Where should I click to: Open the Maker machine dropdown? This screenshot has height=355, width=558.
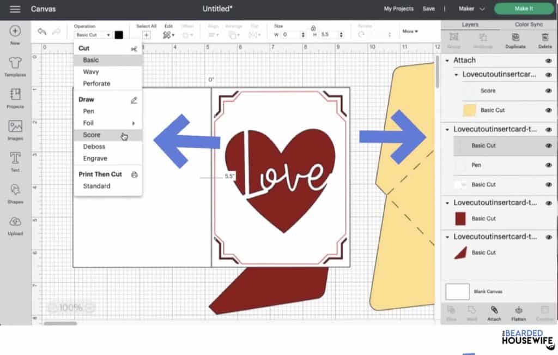pyautogui.click(x=472, y=9)
